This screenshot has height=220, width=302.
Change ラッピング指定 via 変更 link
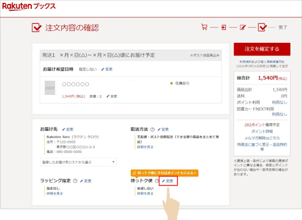[x=86, y=181]
